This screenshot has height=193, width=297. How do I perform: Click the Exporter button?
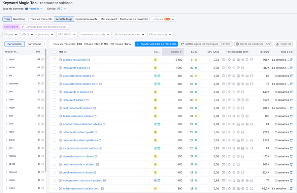(x=283, y=44)
